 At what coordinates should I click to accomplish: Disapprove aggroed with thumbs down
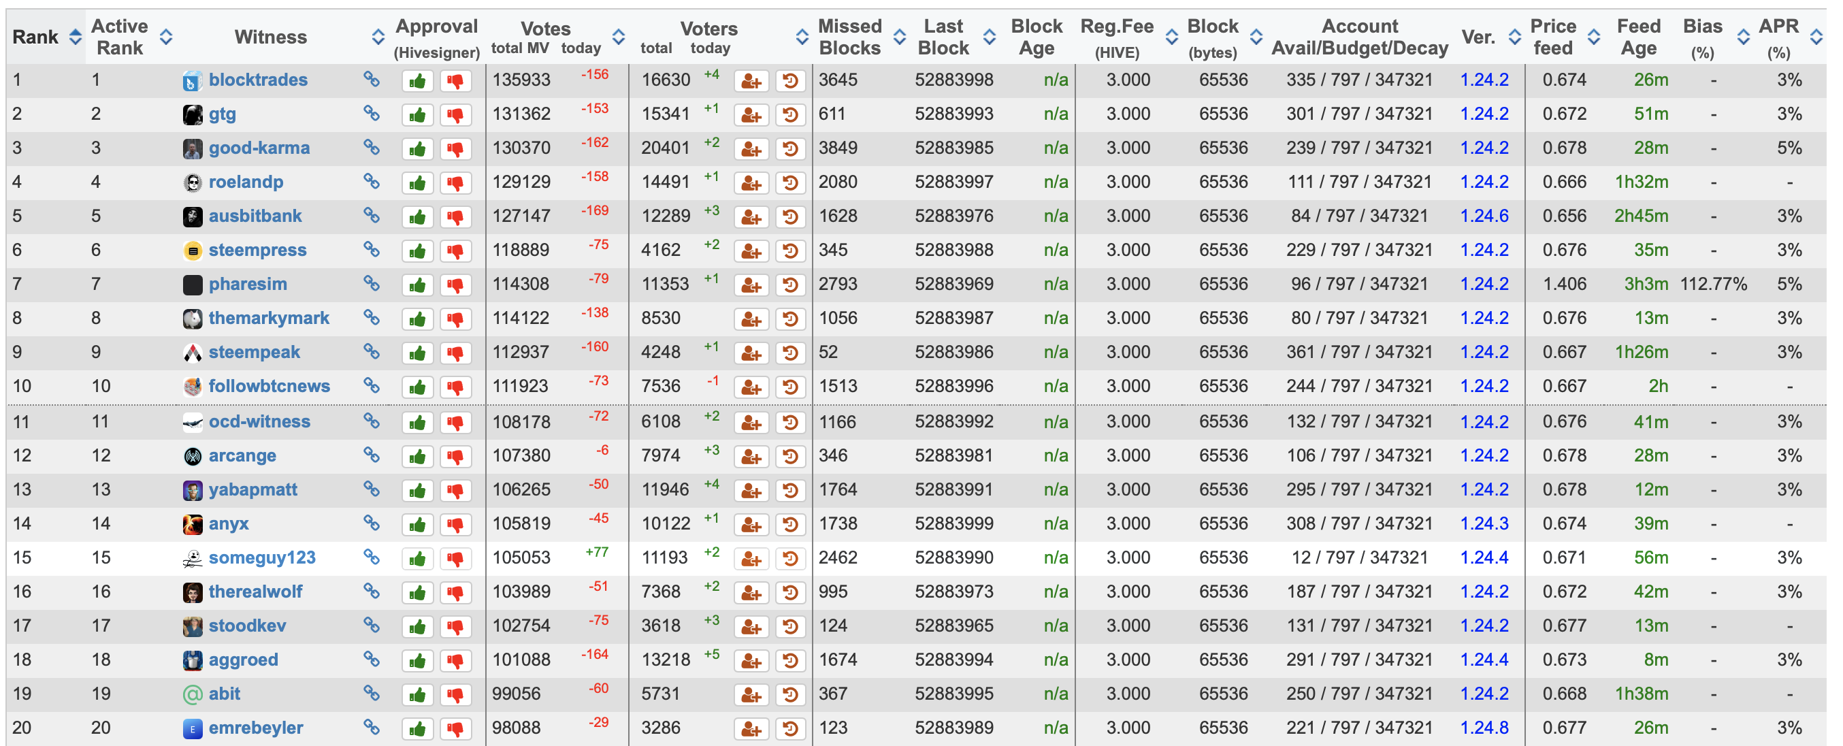tap(455, 661)
